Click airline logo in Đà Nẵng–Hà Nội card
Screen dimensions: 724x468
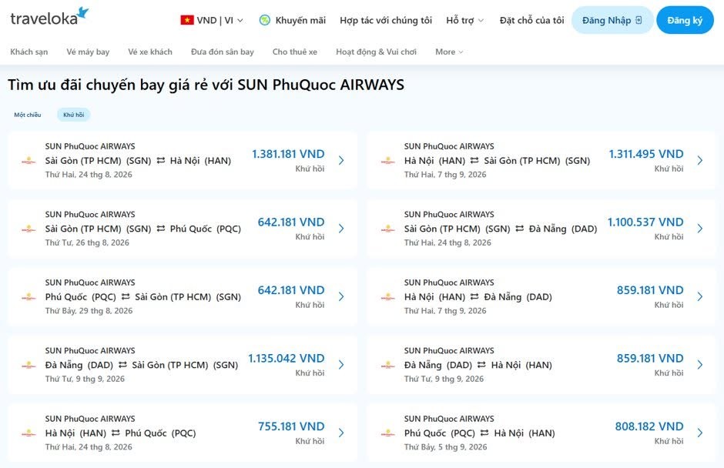click(388, 365)
